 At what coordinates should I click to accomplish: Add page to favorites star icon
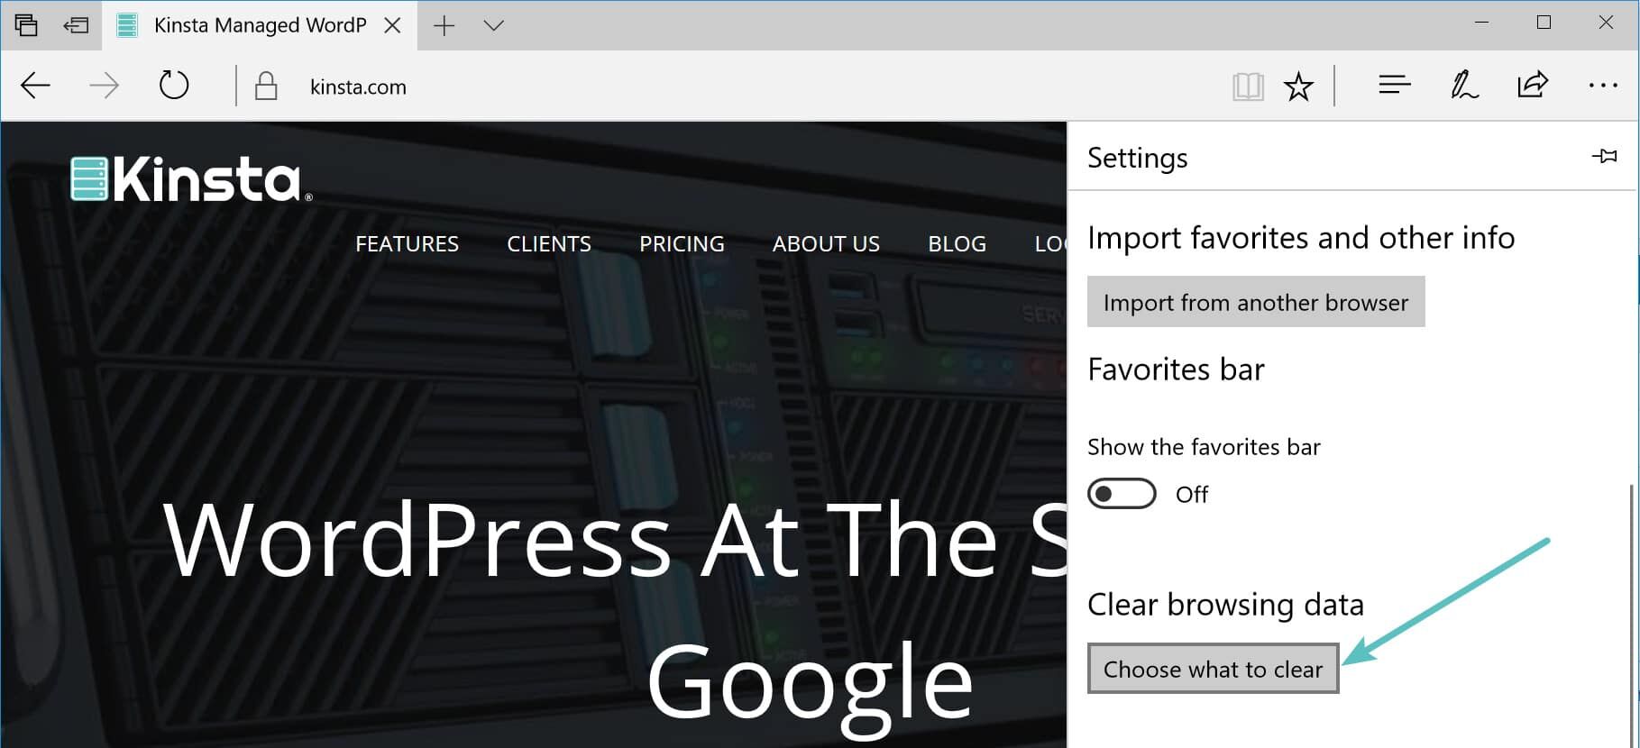pos(1298,87)
